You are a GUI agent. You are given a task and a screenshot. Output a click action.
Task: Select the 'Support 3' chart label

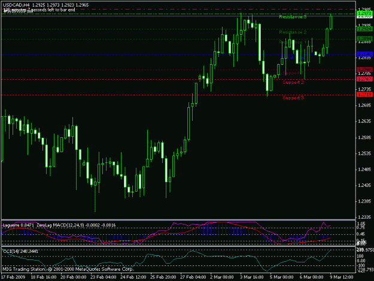293,98
